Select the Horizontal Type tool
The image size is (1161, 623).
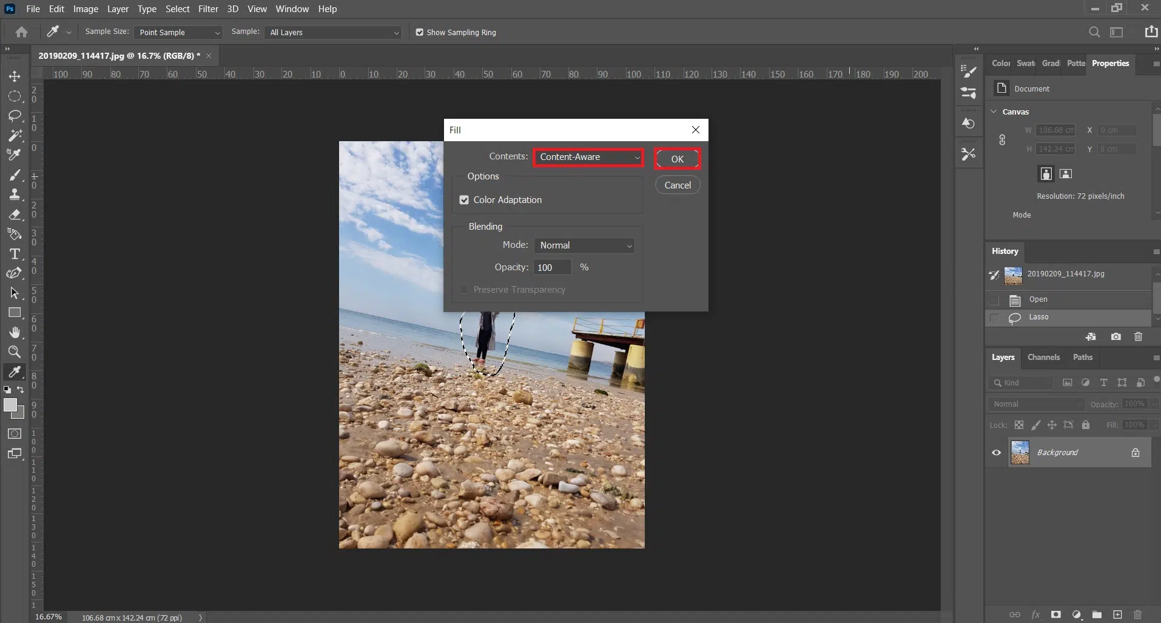[x=15, y=254]
